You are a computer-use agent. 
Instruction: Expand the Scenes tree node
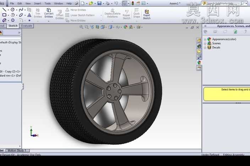[205, 44]
